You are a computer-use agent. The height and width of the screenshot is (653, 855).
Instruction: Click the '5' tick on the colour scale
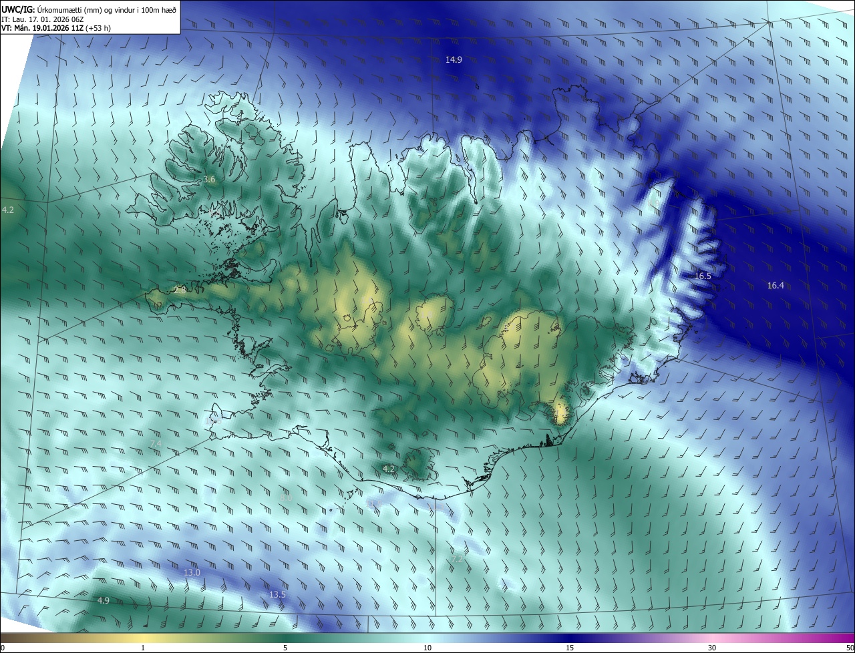pyautogui.click(x=285, y=648)
